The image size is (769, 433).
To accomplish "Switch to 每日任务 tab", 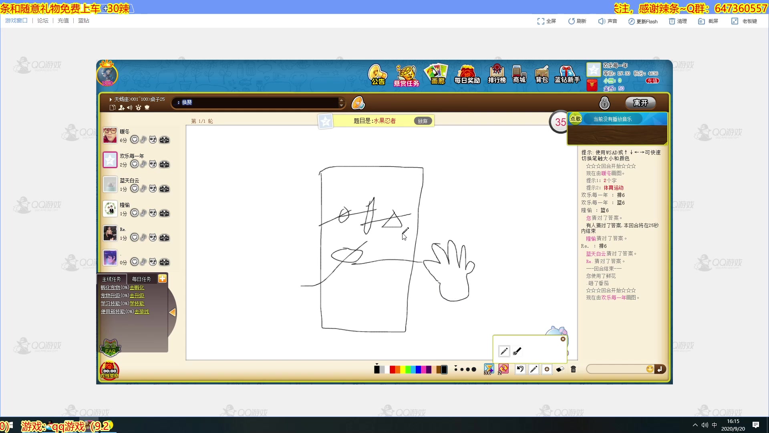I will coord(141,279).
